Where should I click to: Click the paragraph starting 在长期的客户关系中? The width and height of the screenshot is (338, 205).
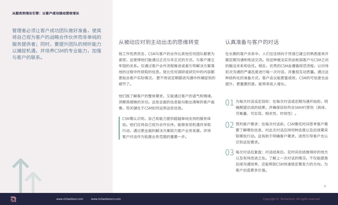tap(277, 69)
